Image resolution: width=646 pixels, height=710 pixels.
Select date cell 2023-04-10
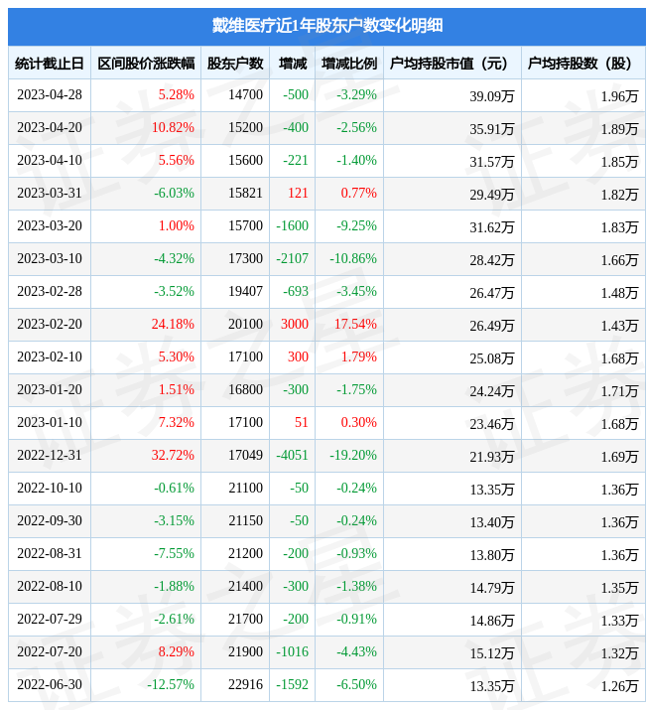[x=50, y=160]
